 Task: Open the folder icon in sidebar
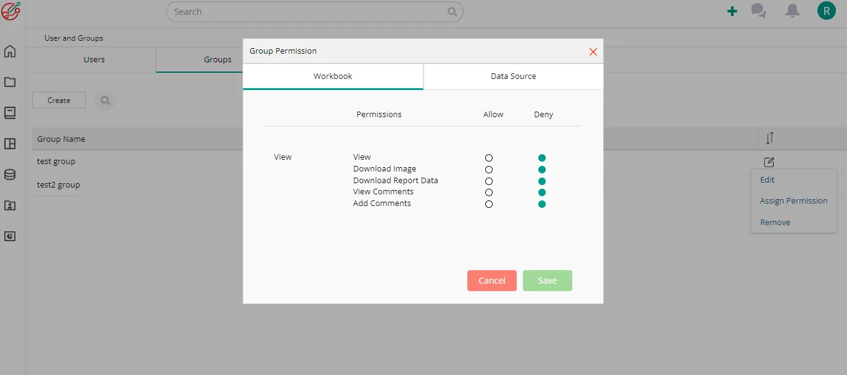(10, 82)
